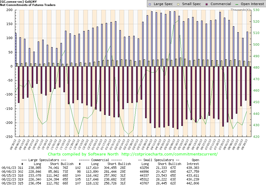Select the Large Spec legend label
This screenshot has width=266, height=185.
[163, 4]
